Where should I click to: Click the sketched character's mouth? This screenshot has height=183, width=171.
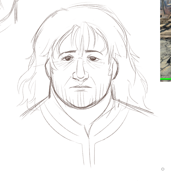click(x=80, y=88)
